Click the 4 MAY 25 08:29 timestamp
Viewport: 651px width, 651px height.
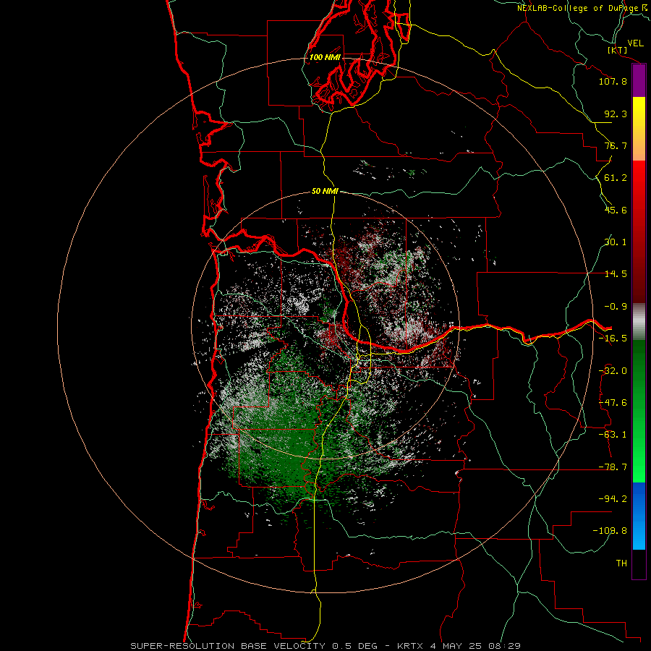tap(475, 646)
